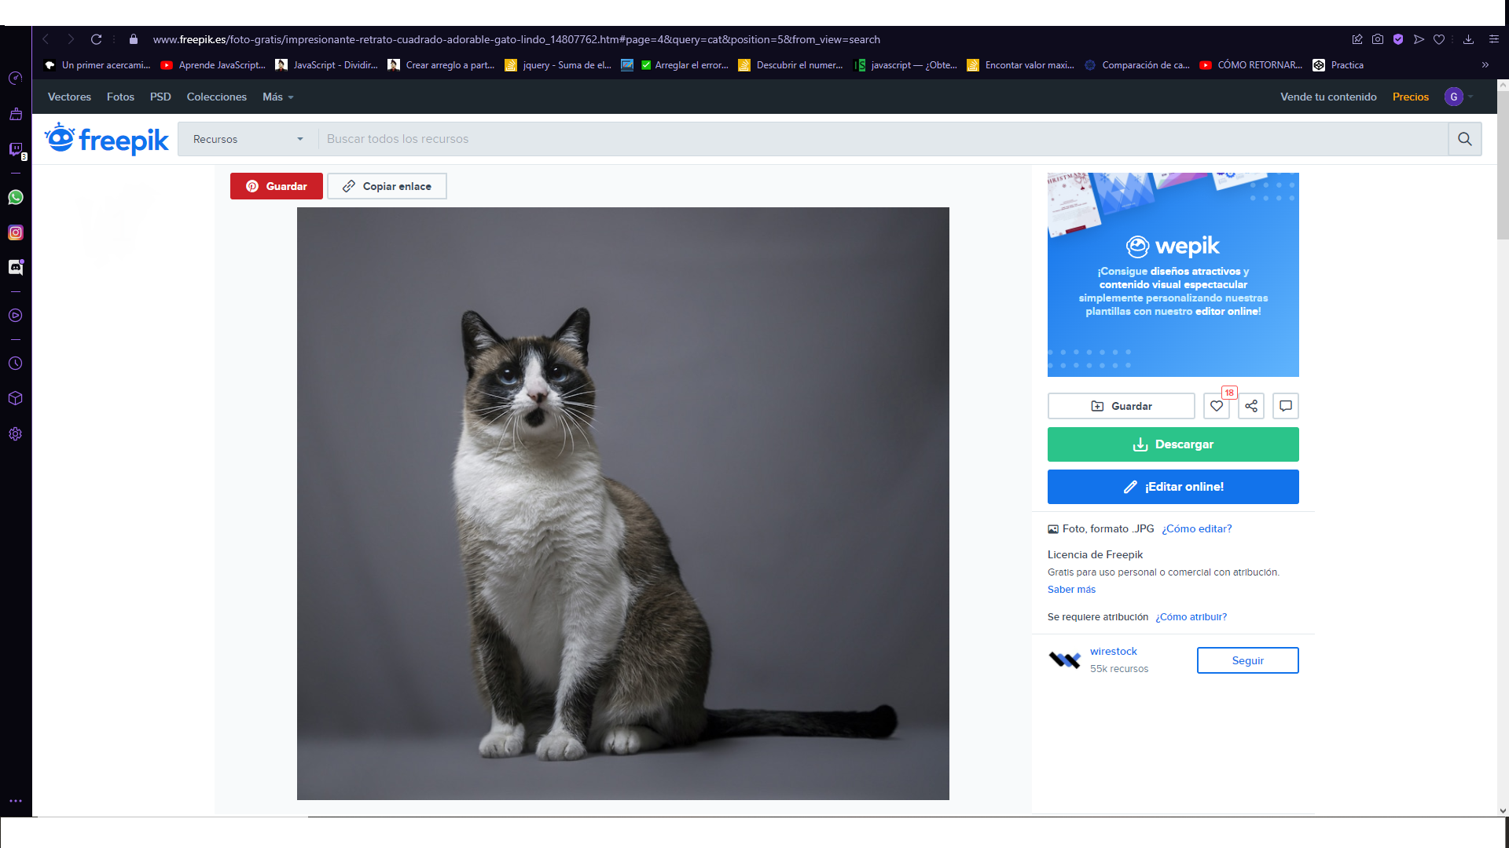Viewport: 1509px width, 848px height.
Task: Open Instagram in the browser sidebar
Action: pyautogui.click(x=16, y=232)
